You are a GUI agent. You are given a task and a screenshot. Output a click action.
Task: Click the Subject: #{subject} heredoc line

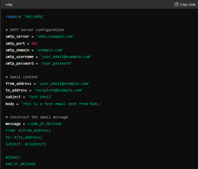[x=26, y=144]
